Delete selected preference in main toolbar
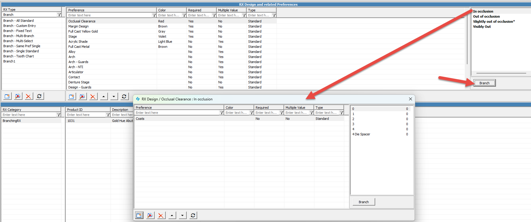This screenshot has width=531, height=222. tap(93, 96)
